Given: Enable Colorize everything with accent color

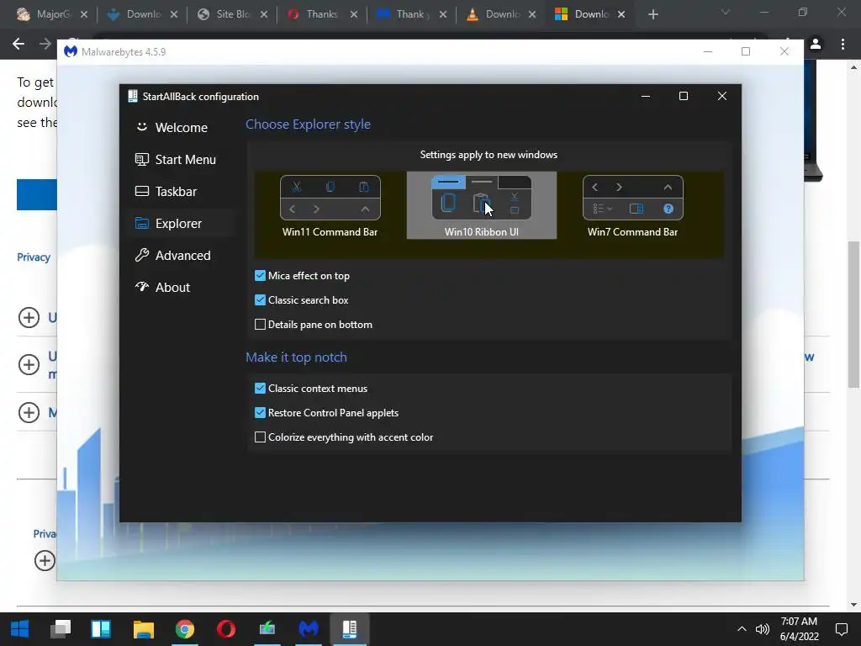Looking at the screenshot, I should coord(261,437).
